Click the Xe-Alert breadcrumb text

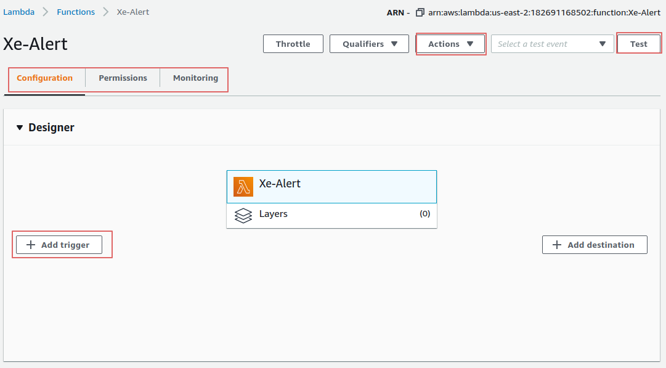tap(133, 12)
